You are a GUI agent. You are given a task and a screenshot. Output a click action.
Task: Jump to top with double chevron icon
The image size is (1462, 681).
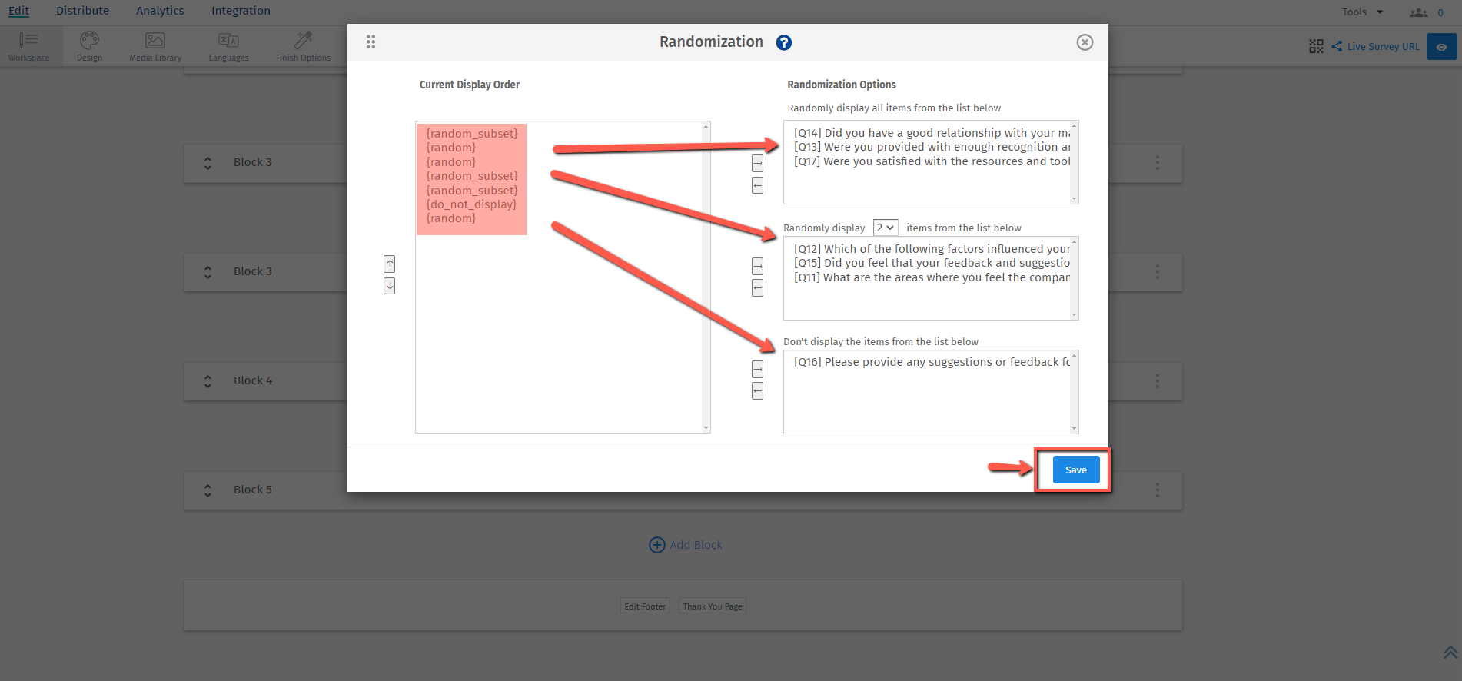[1450, 652]
